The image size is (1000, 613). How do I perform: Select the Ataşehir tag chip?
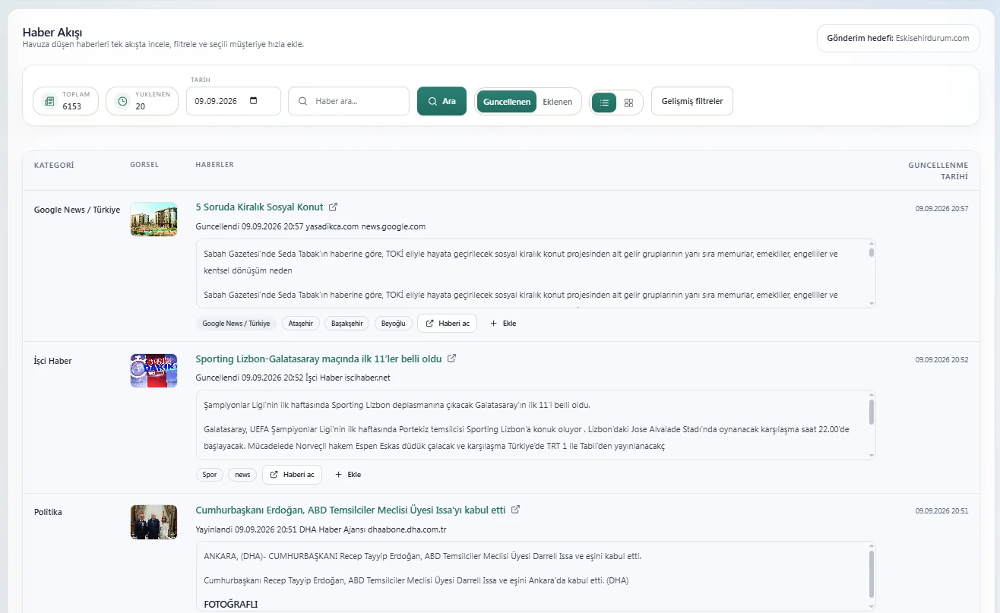click(x=300, y=323)
